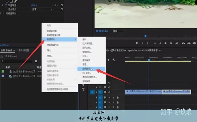Click the A1 voice-over record microphone

point(118,97)
